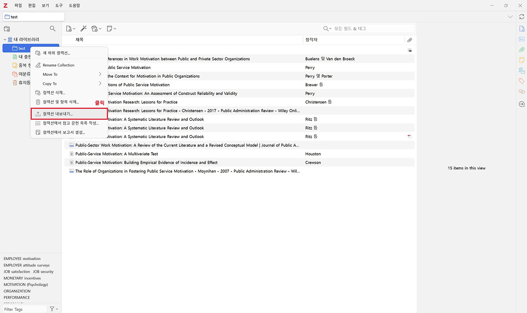The height and width of the screenshot is (313, 527).
Task: Open the tag filter options funnel icon
Action: [x=54, y=309]
